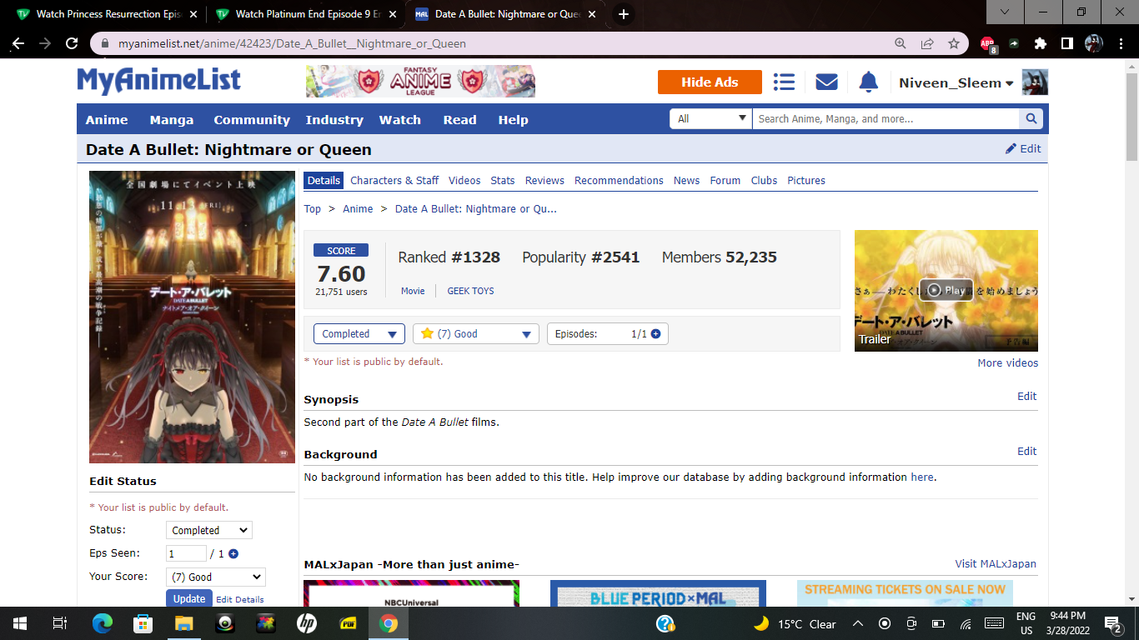Open Task View on the taskbar
1139x640 pixels.
[x=59, y=623]
